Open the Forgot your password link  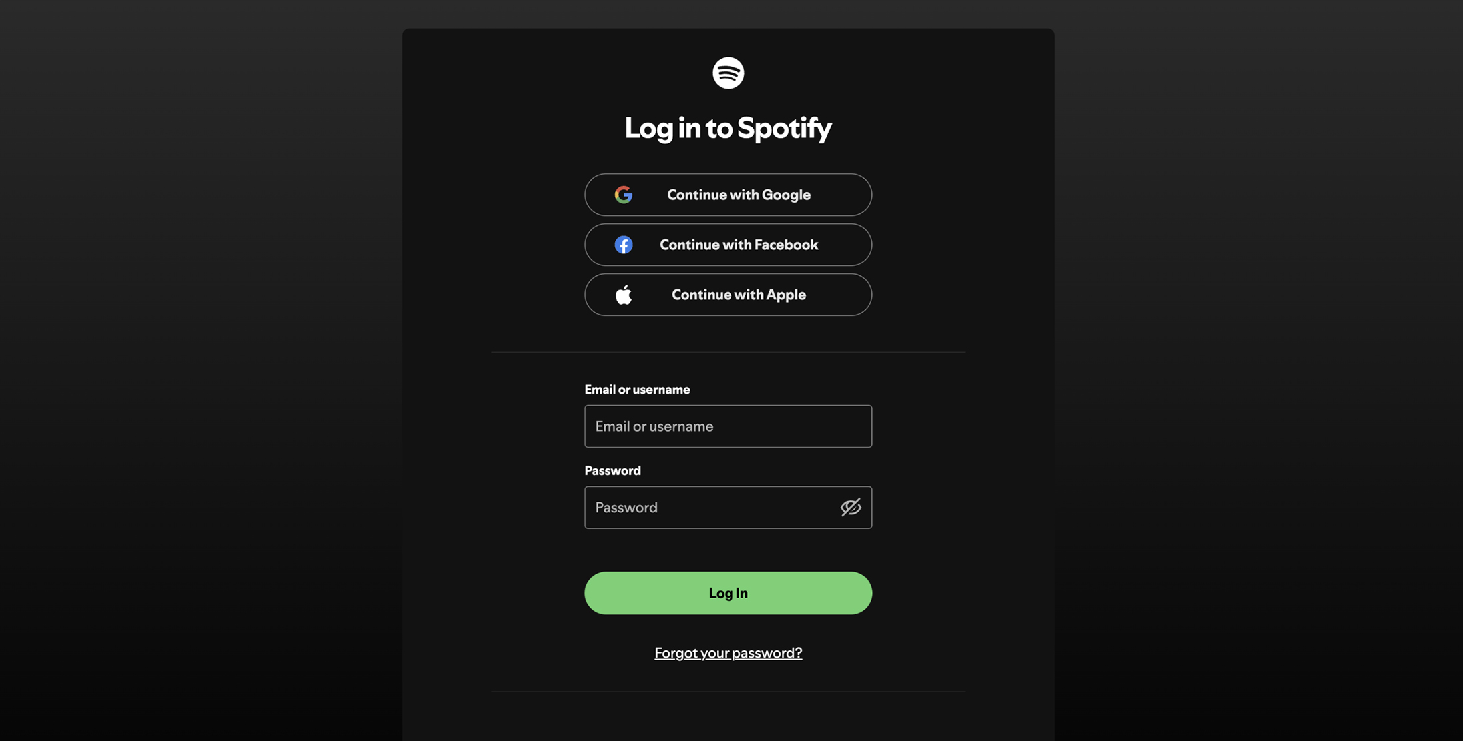[x=728, y=653]
